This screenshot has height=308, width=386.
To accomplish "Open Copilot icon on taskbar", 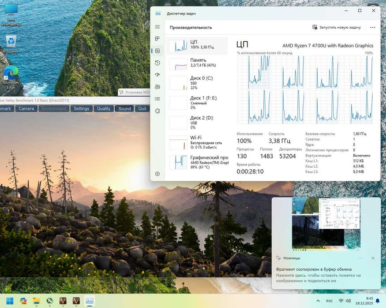I will click(23, 301).
